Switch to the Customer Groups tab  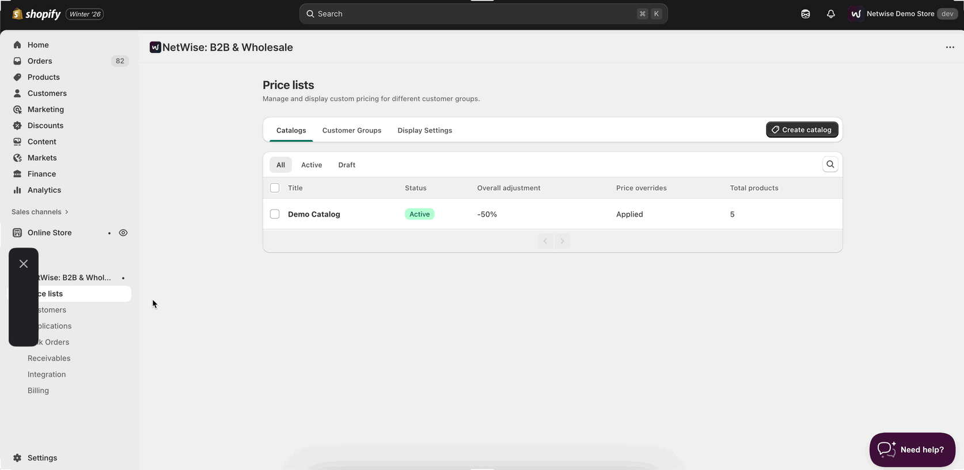352,130
